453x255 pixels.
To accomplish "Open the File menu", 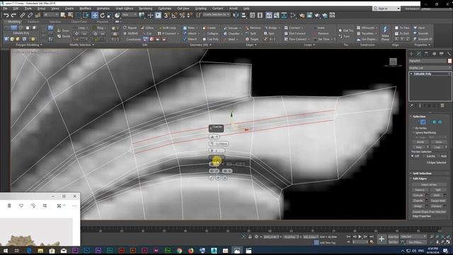I will (6, 8).
